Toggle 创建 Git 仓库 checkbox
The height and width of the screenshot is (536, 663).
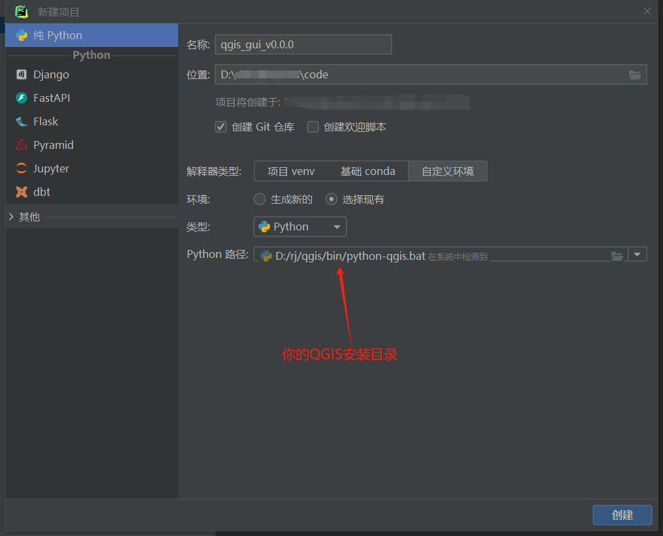221,127
